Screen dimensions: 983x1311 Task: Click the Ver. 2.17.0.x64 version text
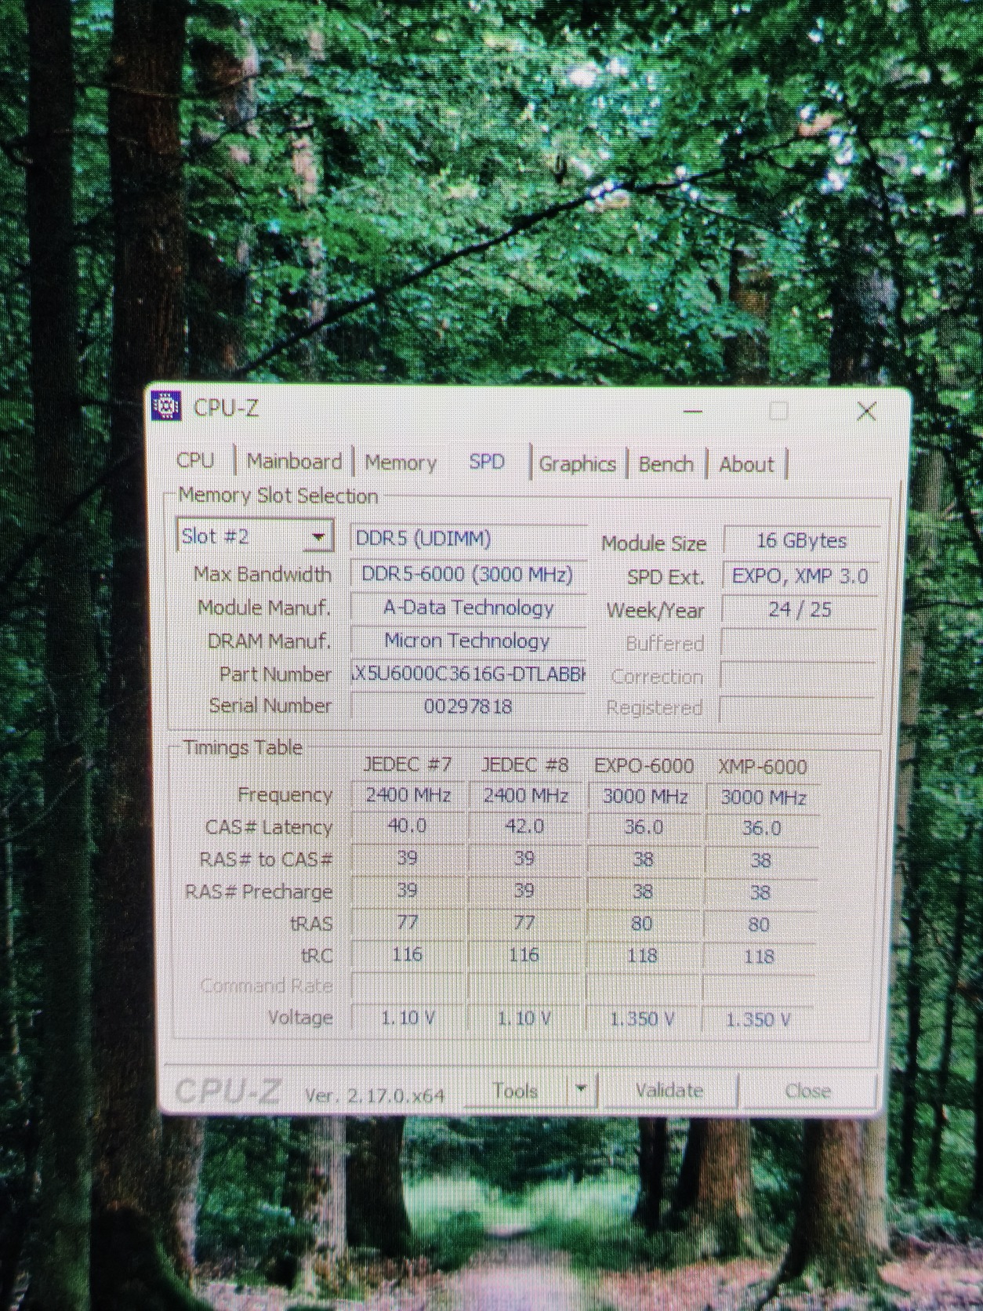click(x=375, y=1095)
